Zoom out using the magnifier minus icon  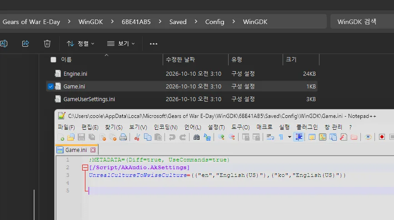pyautogui.click(x=232, y=137)
